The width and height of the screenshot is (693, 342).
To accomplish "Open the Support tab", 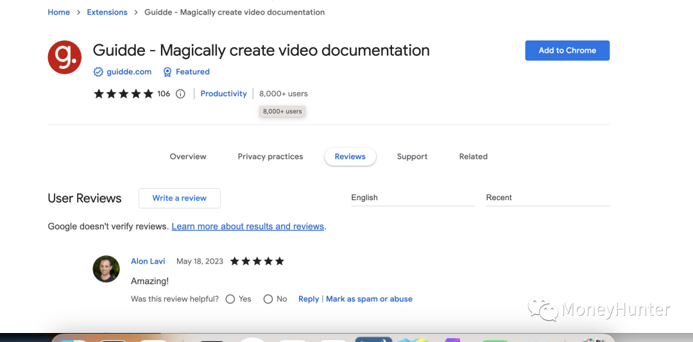I will 413,157.
